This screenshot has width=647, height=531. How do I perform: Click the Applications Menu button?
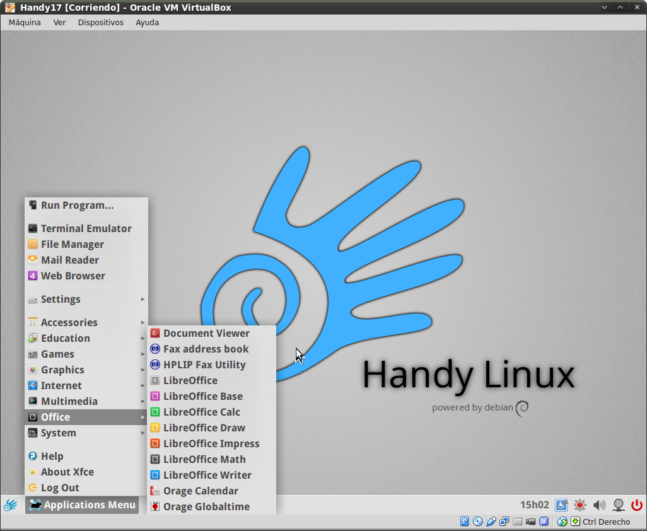(x=82, y=505)
